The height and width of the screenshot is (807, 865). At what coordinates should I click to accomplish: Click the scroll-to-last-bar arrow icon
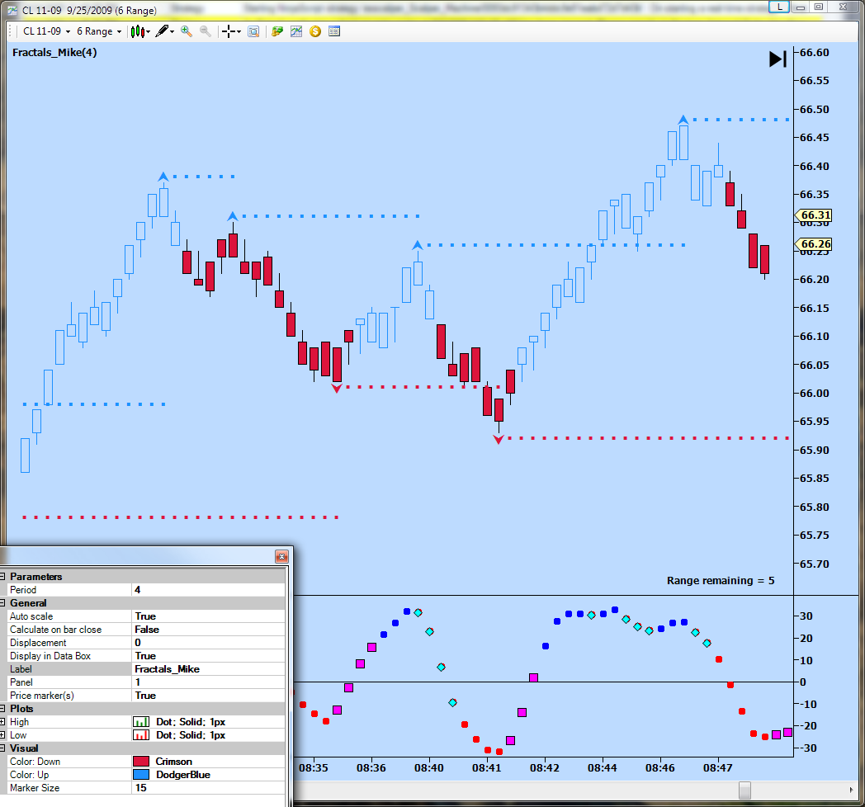pyautogui.click(x=778, y=59)
